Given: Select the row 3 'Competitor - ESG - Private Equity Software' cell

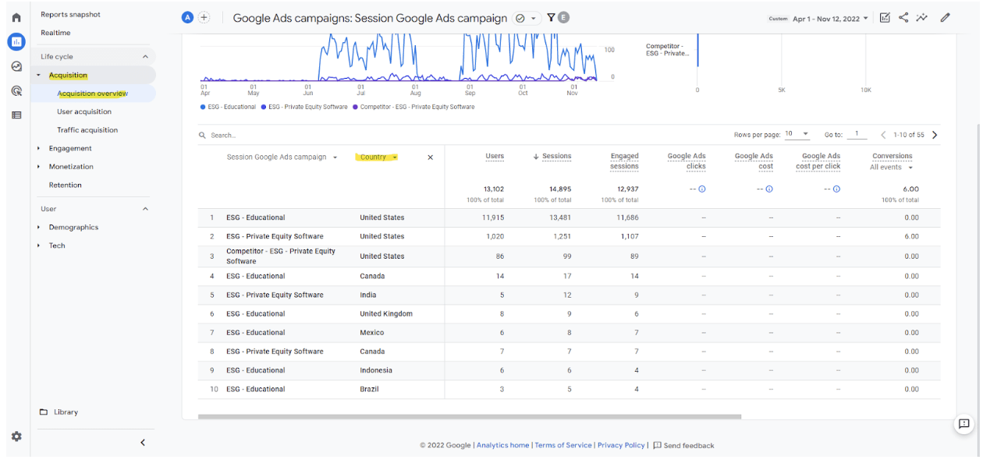Looking at the screenshot, I should coord(281,256).
